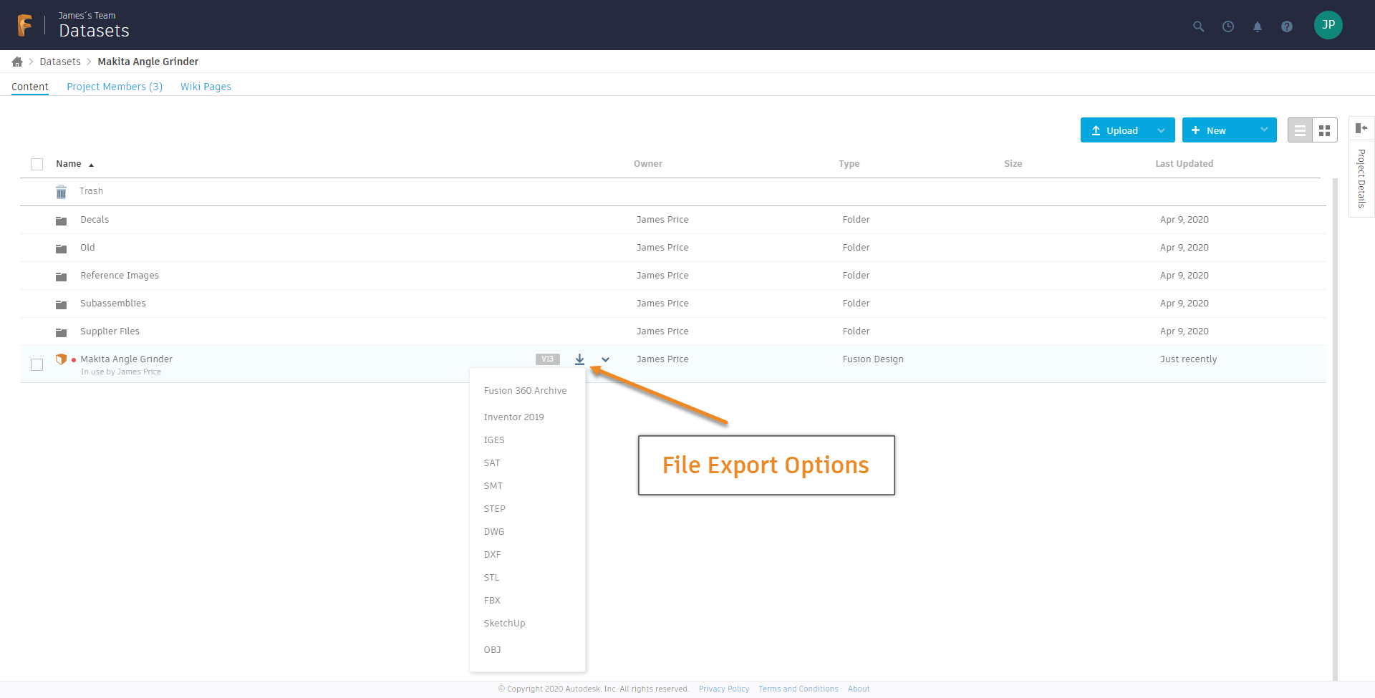This screenshot has height=698, width=1375.
Task: Click the Fusion logo in the header
Action: (24, 24)
